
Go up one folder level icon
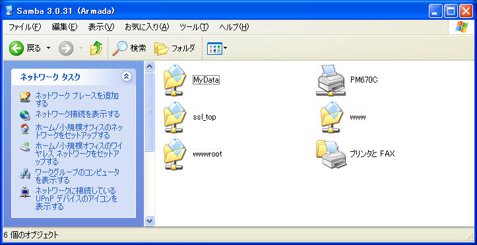point(96,48)
